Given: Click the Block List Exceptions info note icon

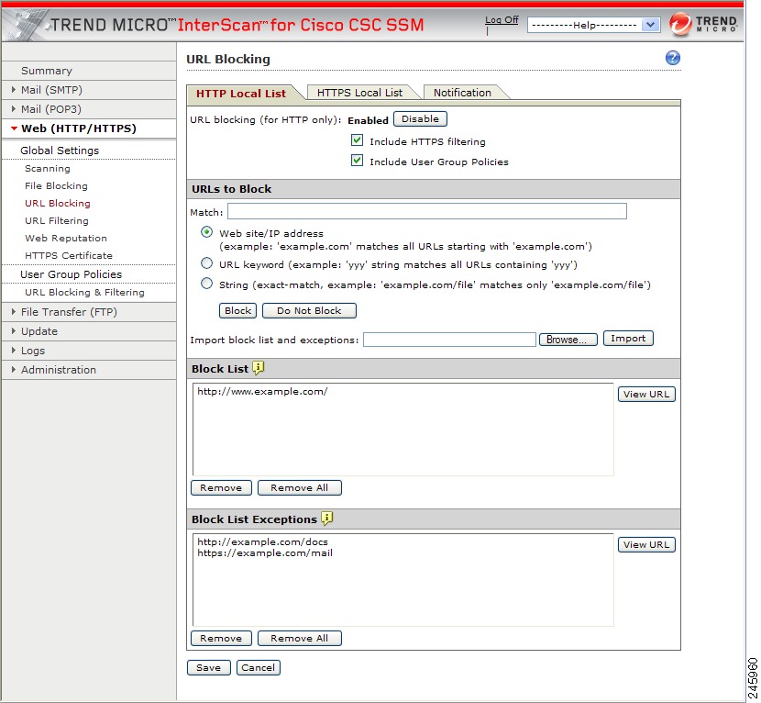Looking at the screenshot, I should 327,519.
